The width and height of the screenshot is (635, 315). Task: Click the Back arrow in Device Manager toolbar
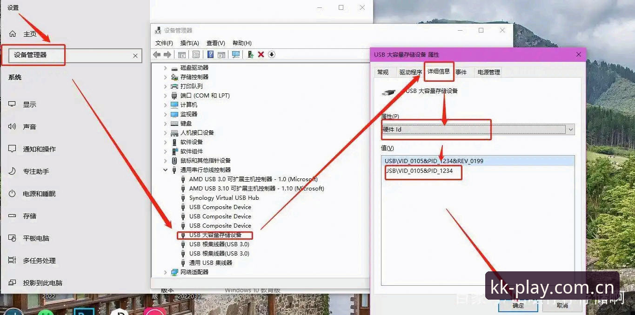tap(157, 55)
